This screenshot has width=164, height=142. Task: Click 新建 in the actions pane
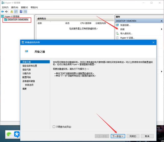pyautogui.click(x=122, y=29)
